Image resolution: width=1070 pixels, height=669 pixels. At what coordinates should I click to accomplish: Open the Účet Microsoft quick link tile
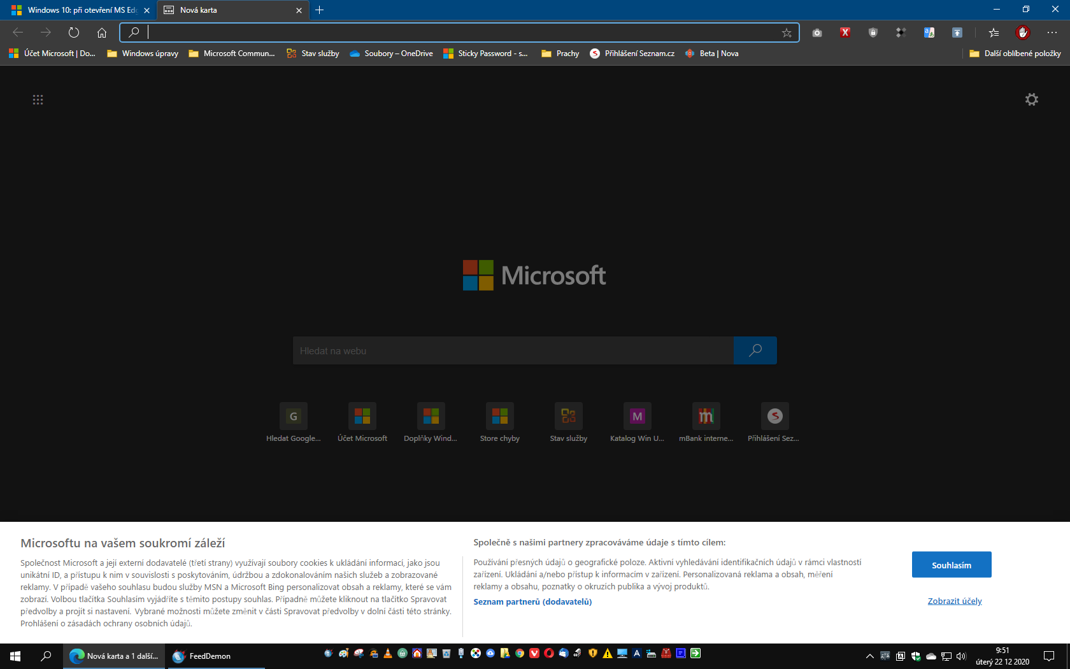point(362,422)
